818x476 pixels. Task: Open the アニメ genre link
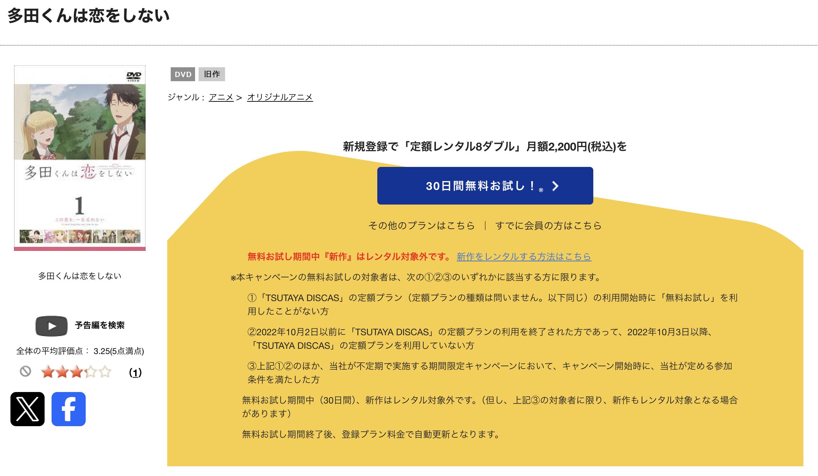(x=221, y=97)
